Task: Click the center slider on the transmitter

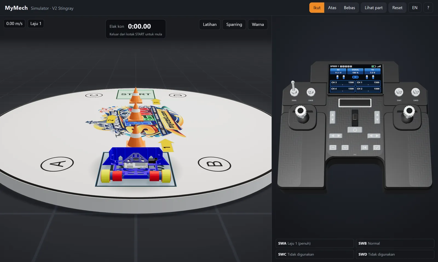Action: point(355,117)
